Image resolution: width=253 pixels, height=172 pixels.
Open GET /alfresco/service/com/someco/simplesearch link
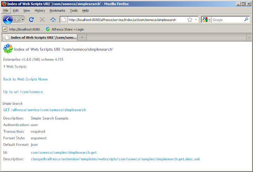tap(45, 110)
